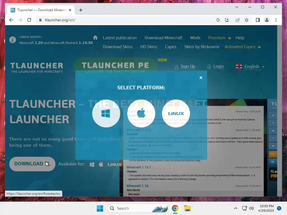
Task: Open the info icon beside Latest version
Action: click(13, 40)
